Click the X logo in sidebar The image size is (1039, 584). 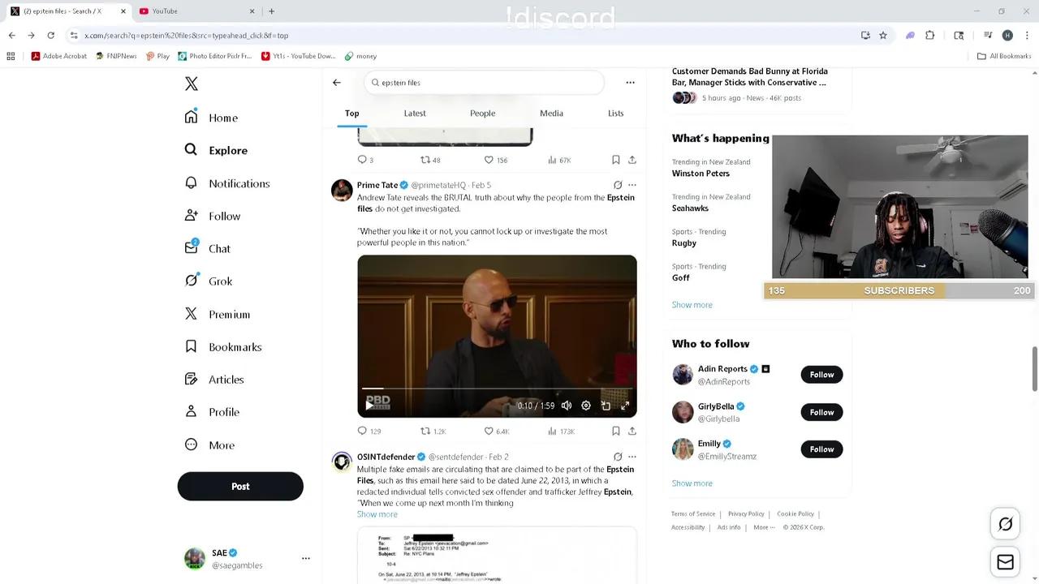(192, 84)
